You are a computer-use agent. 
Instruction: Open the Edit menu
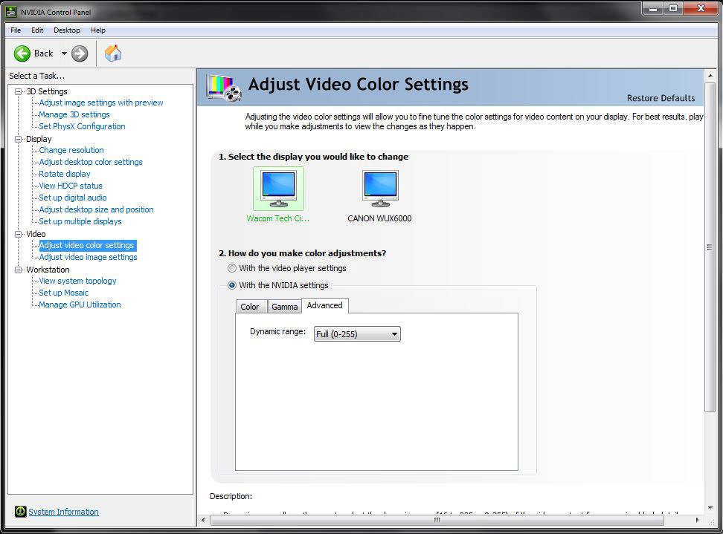37,30
